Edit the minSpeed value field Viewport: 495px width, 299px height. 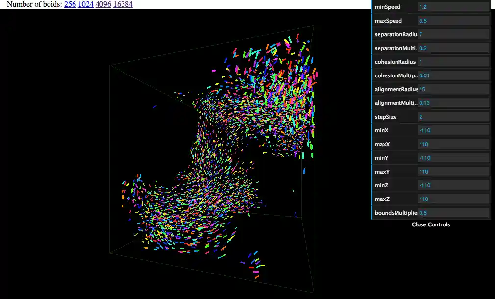(453, 7)
